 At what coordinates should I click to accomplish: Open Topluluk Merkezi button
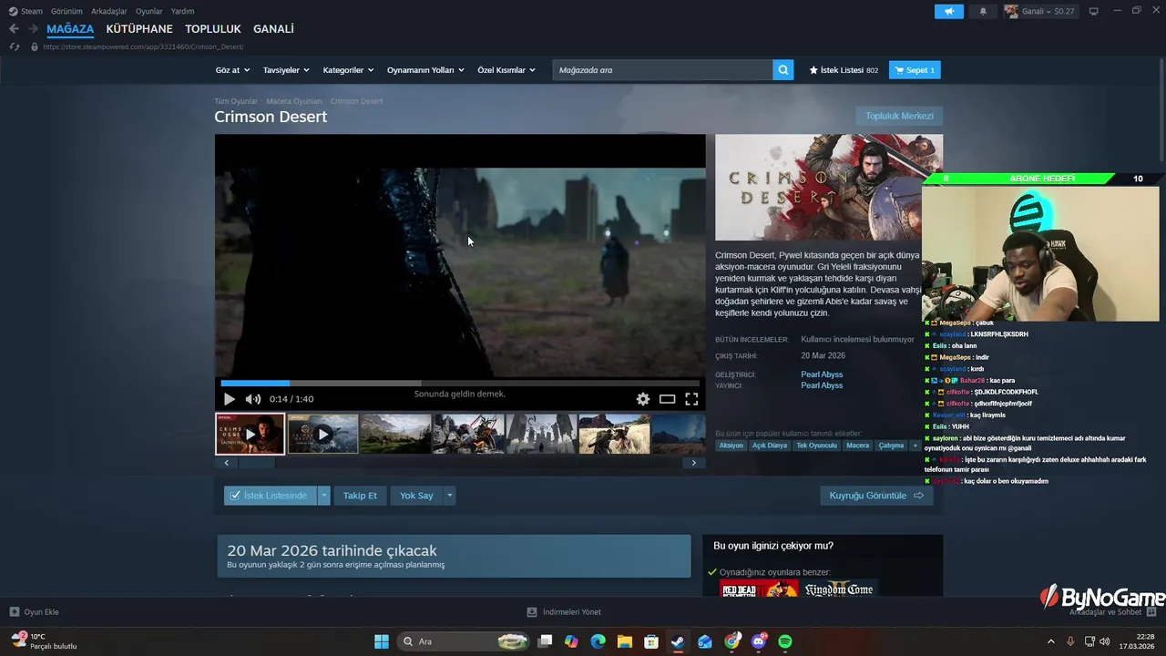(899, 117)
